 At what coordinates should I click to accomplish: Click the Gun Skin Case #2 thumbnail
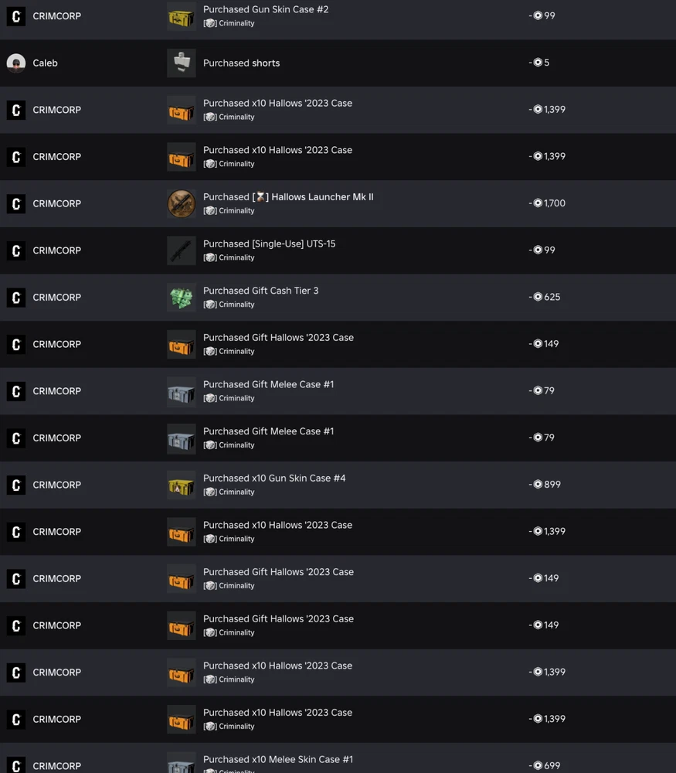pos(182,16)
